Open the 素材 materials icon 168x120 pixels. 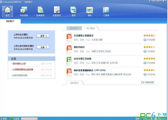73,11
